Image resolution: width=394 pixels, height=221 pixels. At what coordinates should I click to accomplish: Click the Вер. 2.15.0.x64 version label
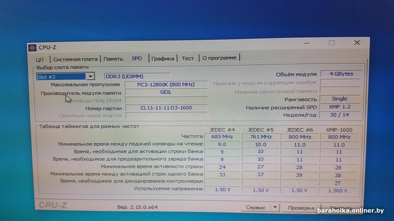pos(137,207)
